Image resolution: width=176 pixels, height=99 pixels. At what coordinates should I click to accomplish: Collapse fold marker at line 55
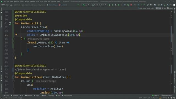(13, 39)
